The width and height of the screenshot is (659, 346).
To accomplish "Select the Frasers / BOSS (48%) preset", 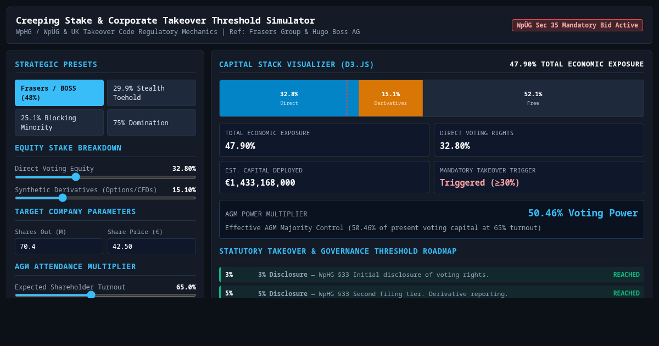I will [x=59, y=93].
